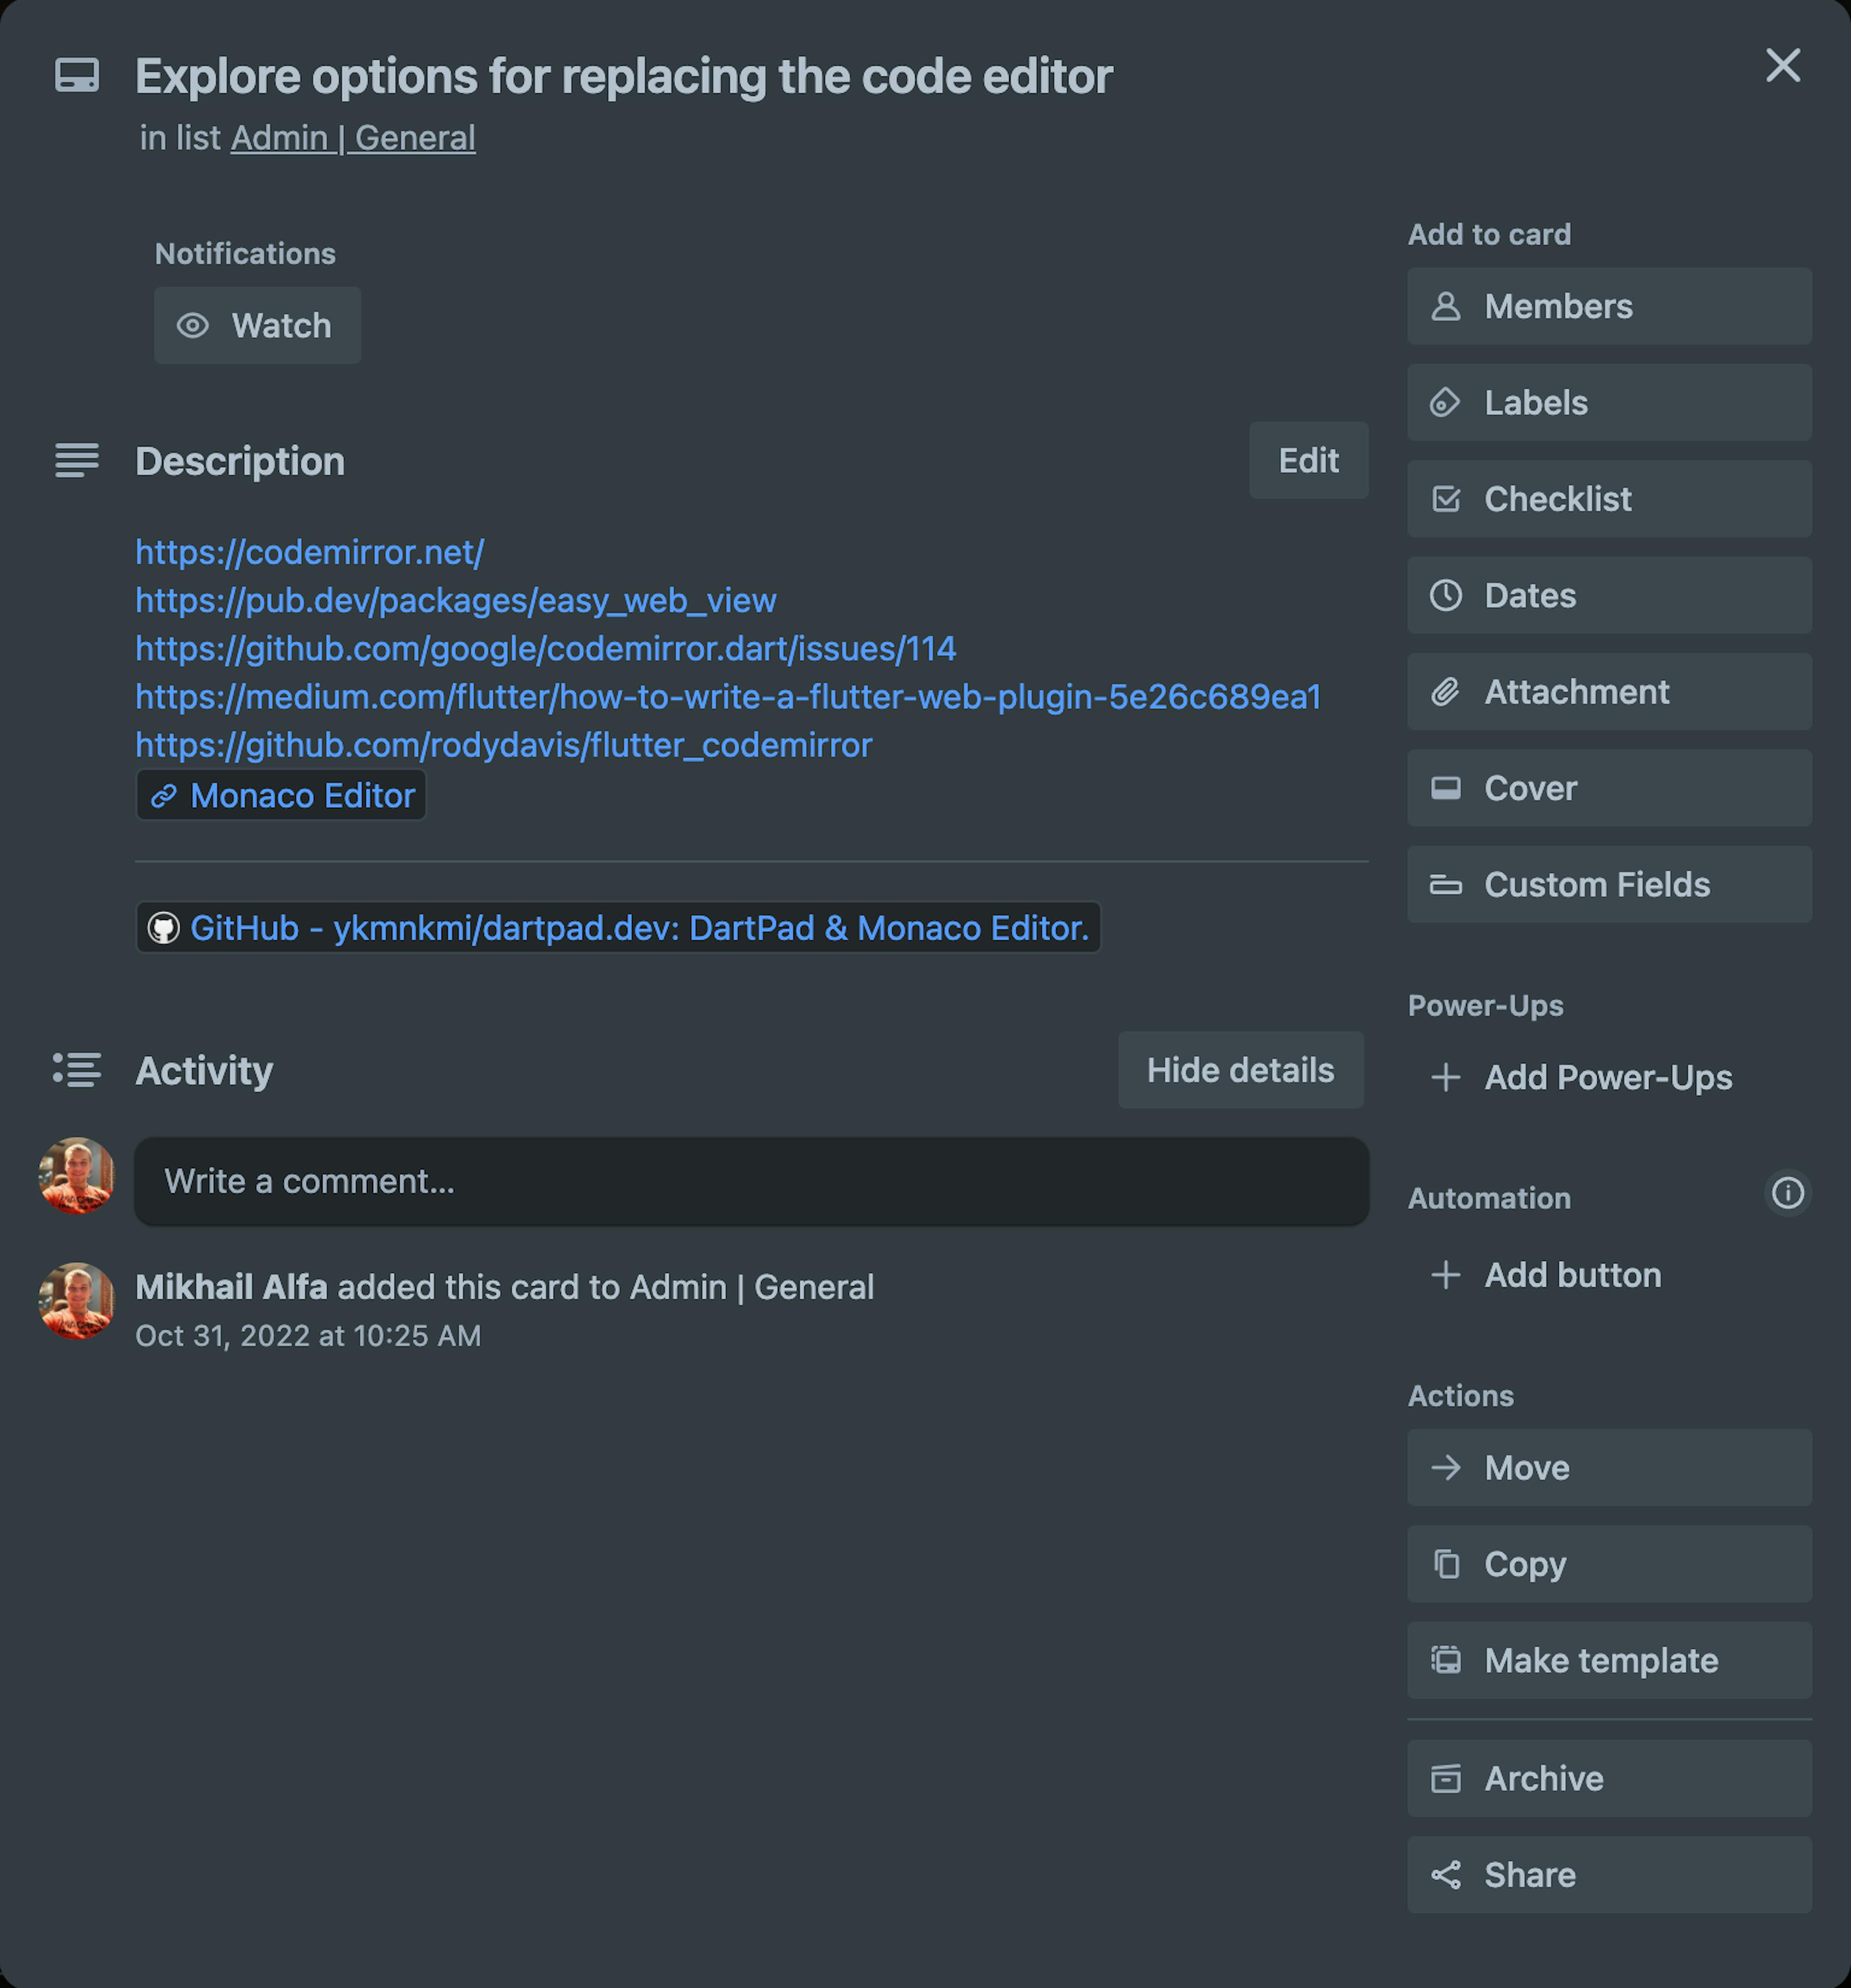
Task: Add a Checklist using its checkbox icon
Action: (1446, 499)
